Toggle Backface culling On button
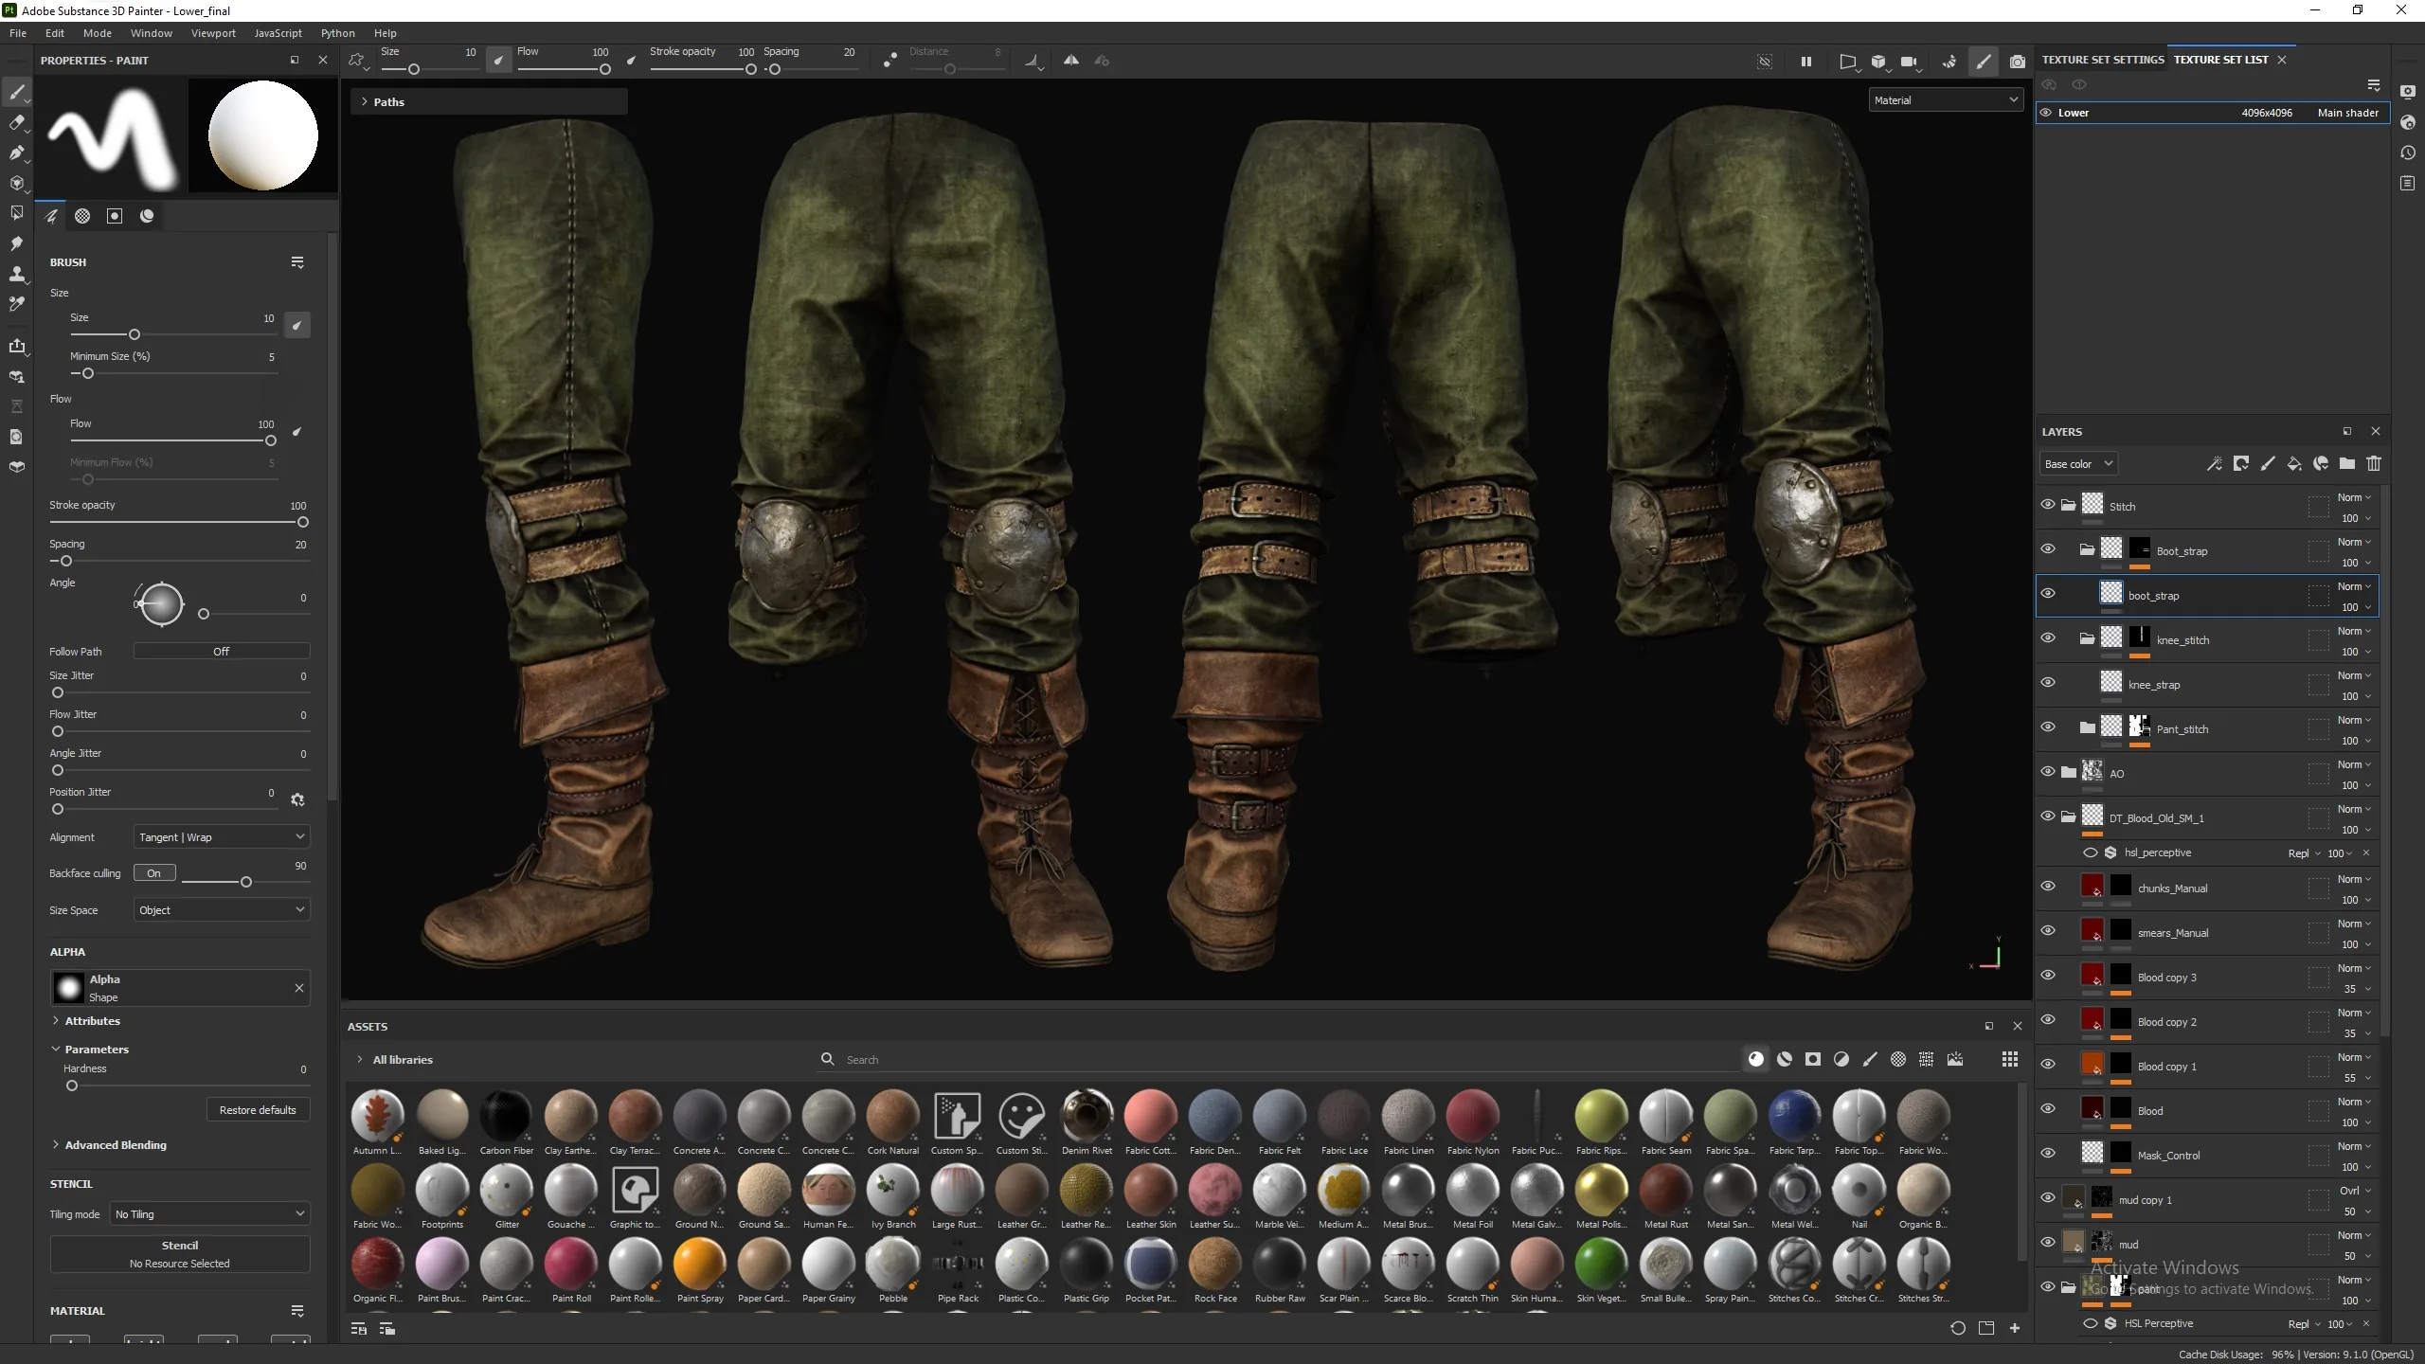Viewport: 2425px width, 1364px height. [153, 873]
